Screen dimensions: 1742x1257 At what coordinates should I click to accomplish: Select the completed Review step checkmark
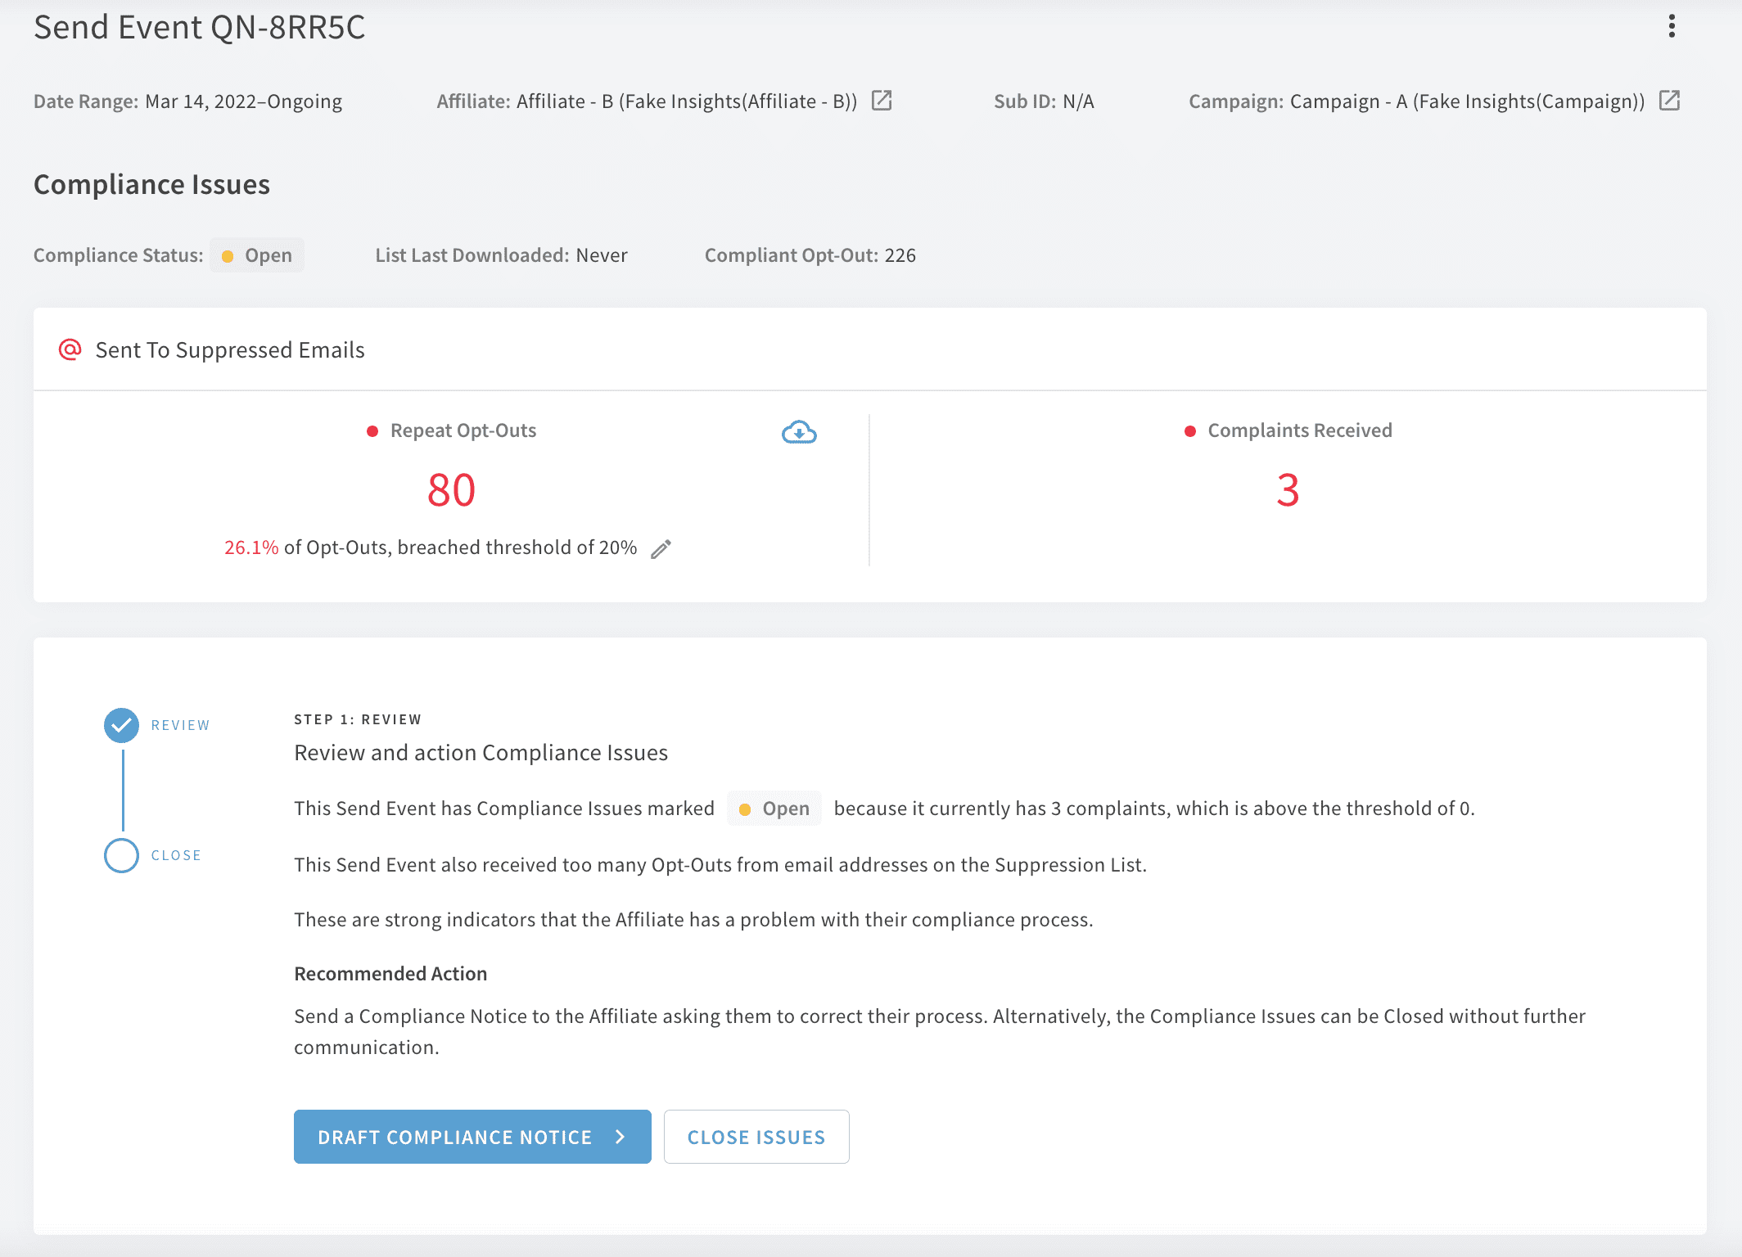pos(121,725)
